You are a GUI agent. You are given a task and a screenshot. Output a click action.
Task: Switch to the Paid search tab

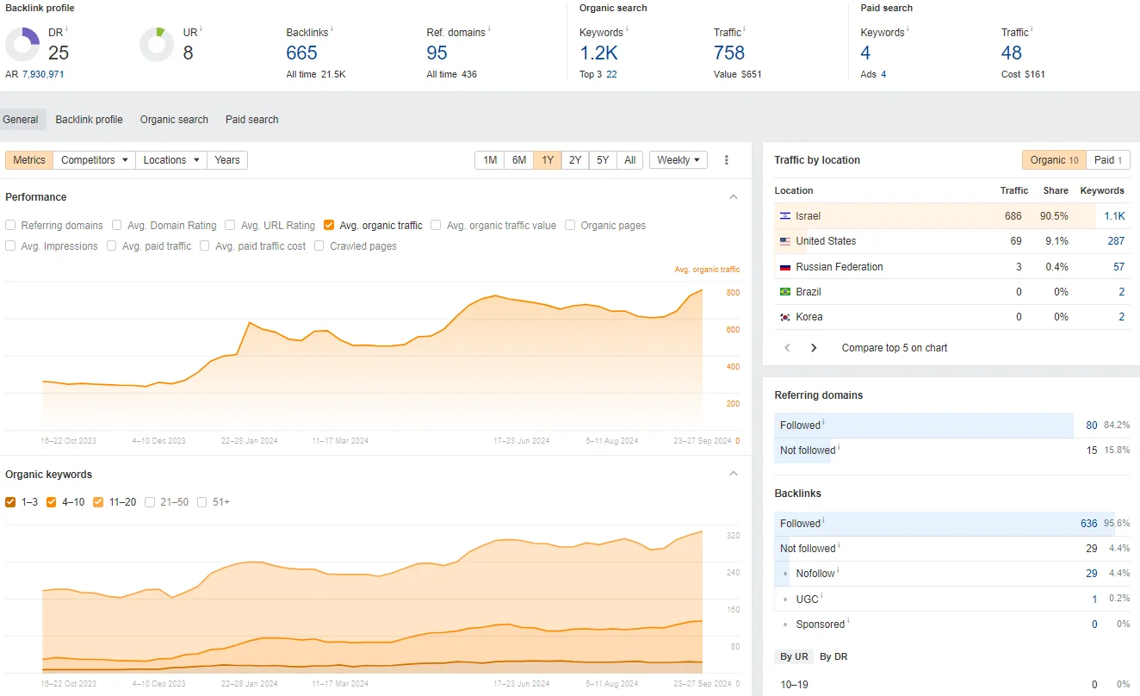pyautogui.click(x=252, y=120)
